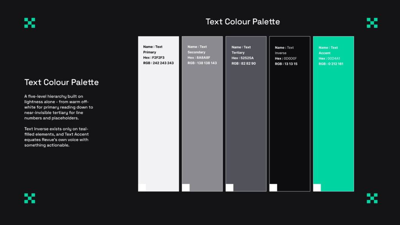400x225 pixels.
Task: Select the Text Secondary 8A8A8F color column
Action: pos(202,114)
